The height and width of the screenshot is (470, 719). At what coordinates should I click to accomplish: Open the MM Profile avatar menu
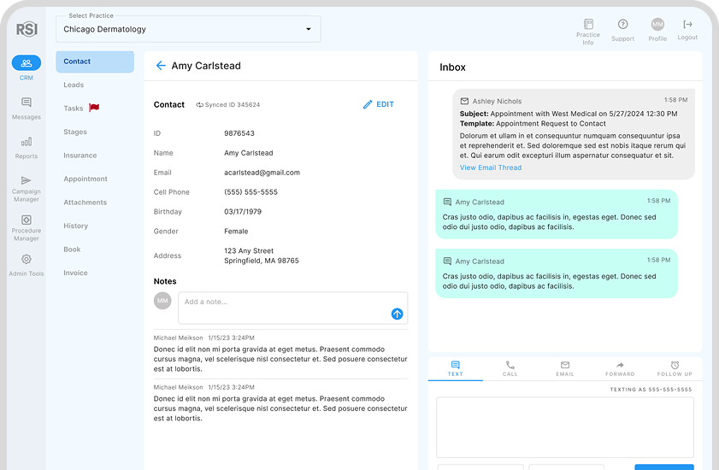coord(657,25)
